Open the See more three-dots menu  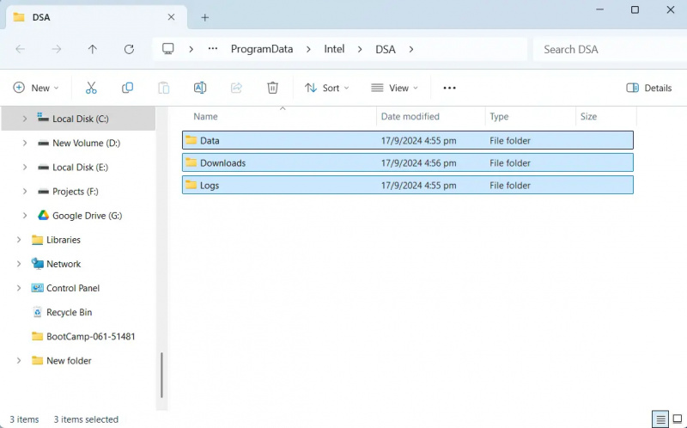pyautogui.click(x=449, y=88)
